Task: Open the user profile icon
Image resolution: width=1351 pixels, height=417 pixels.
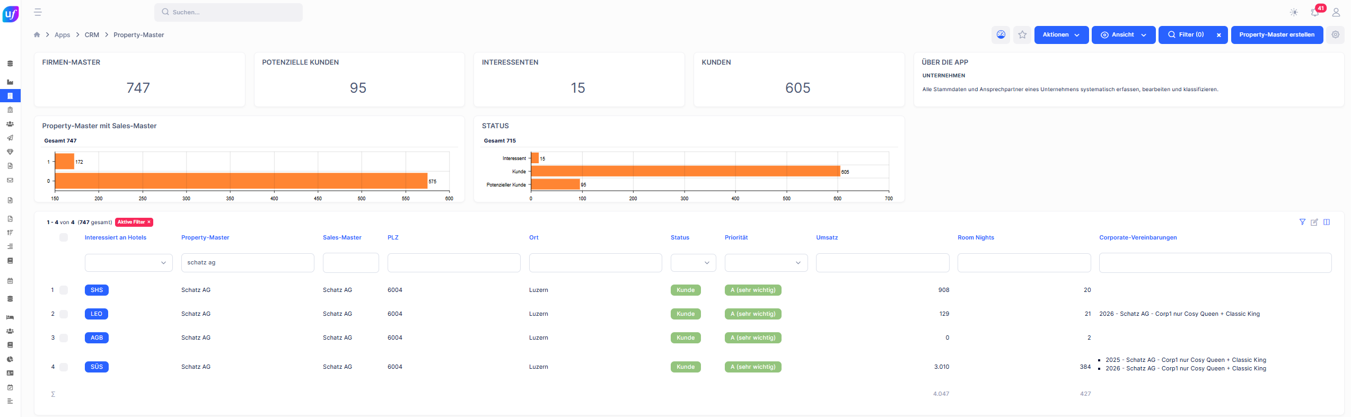Action: coord(1336,12)
